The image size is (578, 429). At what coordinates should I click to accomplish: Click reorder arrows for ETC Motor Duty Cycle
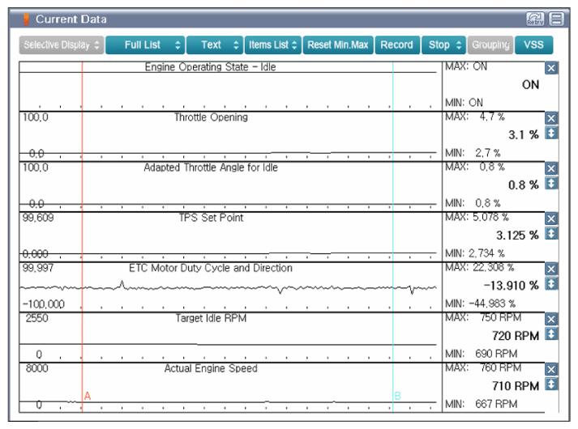tap(552, 283)
